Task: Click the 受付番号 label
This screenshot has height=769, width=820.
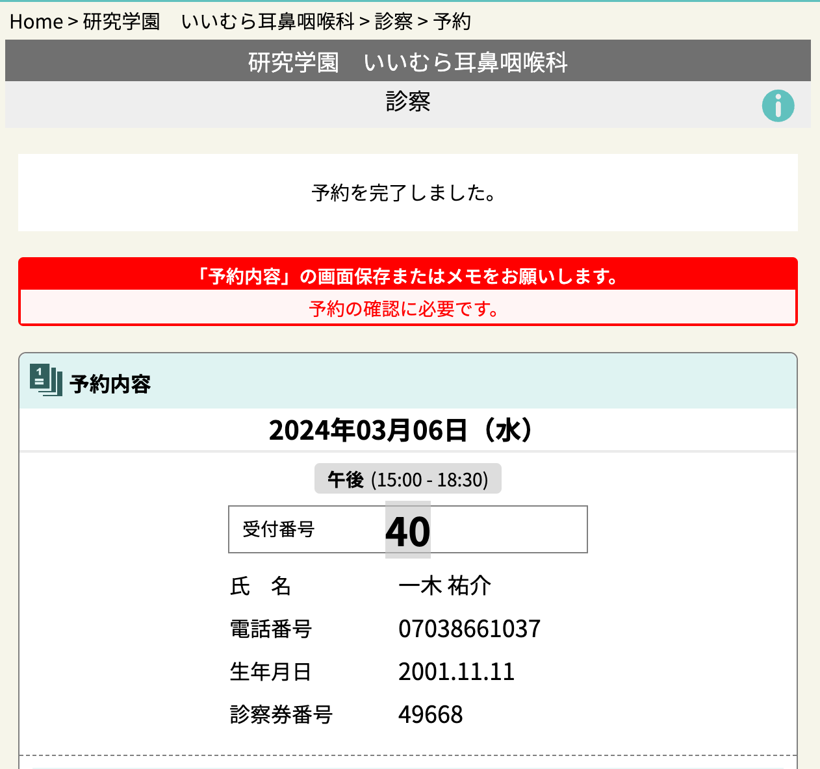Action: coord(278,529)
